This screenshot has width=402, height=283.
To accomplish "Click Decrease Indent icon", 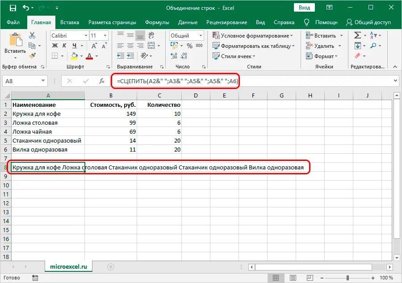I will tap(121, 56).
